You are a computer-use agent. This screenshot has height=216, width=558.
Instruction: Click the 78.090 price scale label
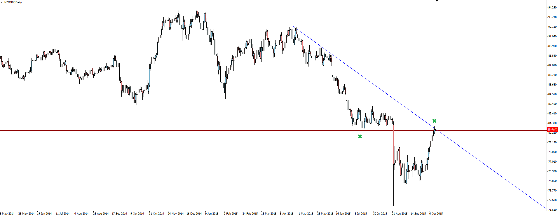click(552, 152)
